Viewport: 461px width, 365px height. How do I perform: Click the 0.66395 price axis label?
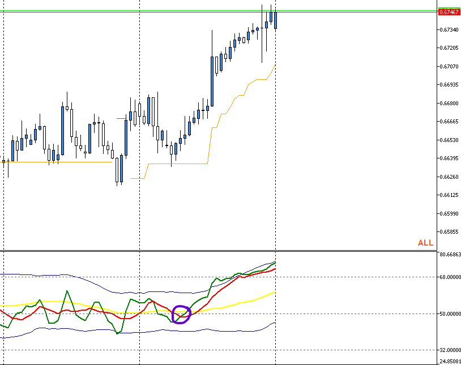449,158
